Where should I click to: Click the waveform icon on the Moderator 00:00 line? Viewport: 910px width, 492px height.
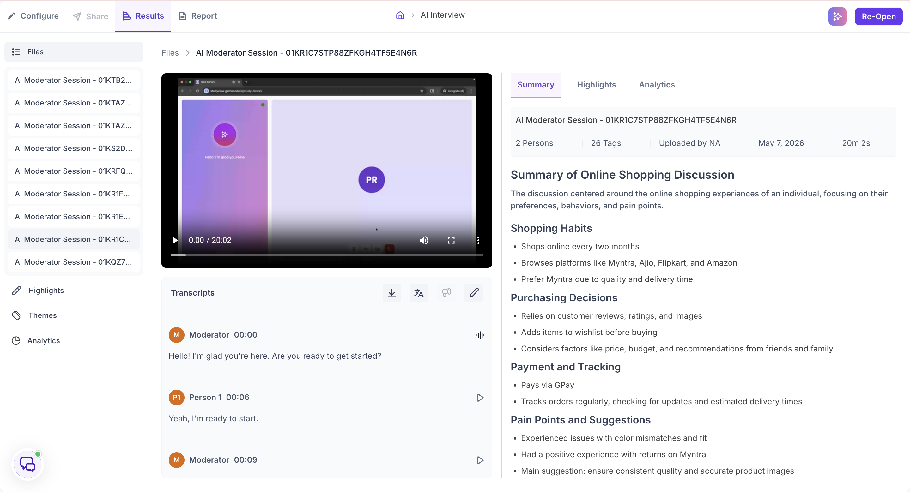point(480,335)
